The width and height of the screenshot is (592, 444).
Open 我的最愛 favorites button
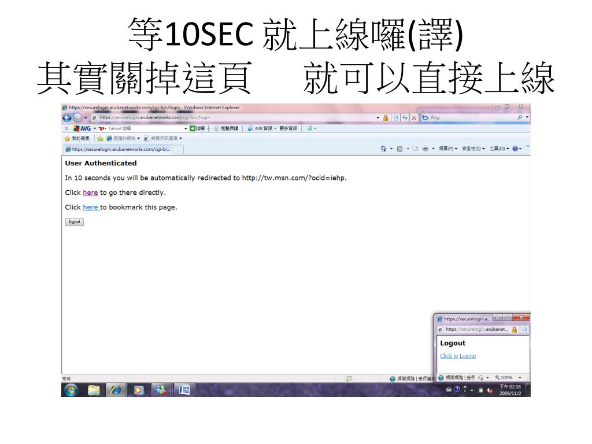[77, 139]
